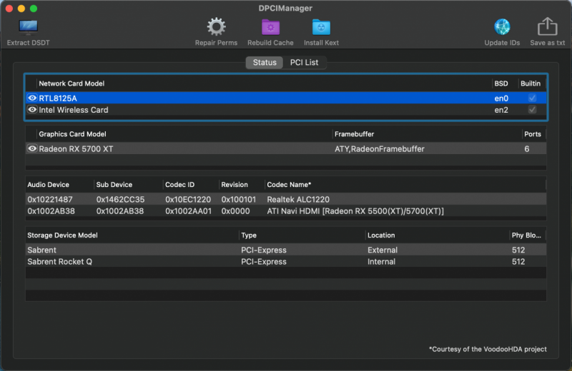Image resolution: width=572 pixels, height=371 pixels.
Task: Click the Graphics Card Model column header
Action: tap(72, 134)
